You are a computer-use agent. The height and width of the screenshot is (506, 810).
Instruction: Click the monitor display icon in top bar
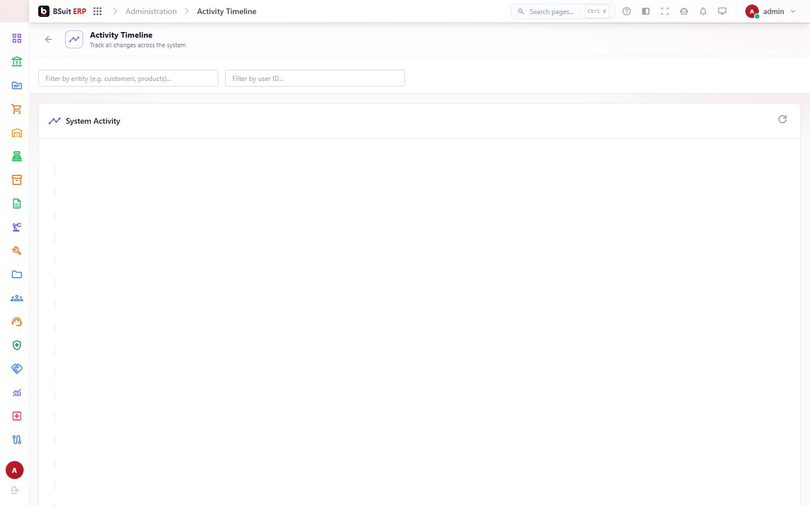[x=722, y=11]
